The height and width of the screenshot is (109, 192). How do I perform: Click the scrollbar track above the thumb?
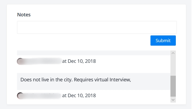click(x=173, y=66)
